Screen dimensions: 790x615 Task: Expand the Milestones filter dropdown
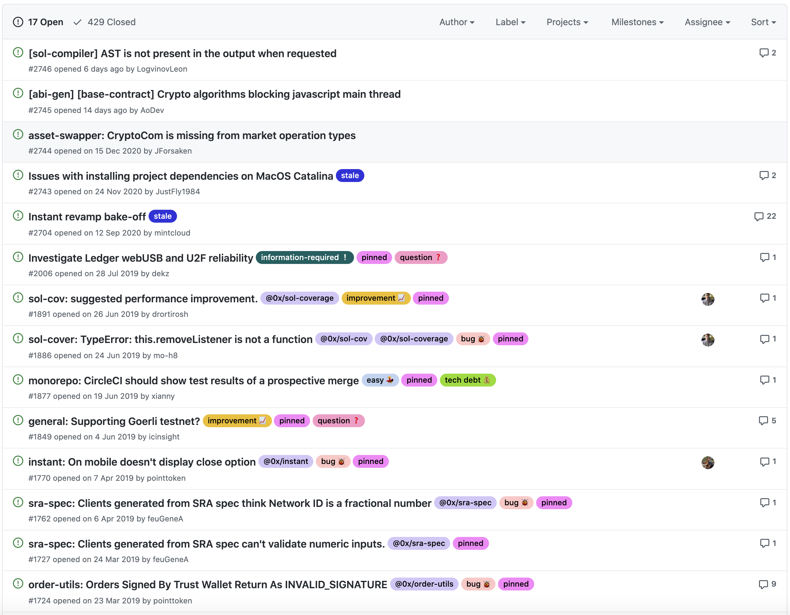coord(637,22)
